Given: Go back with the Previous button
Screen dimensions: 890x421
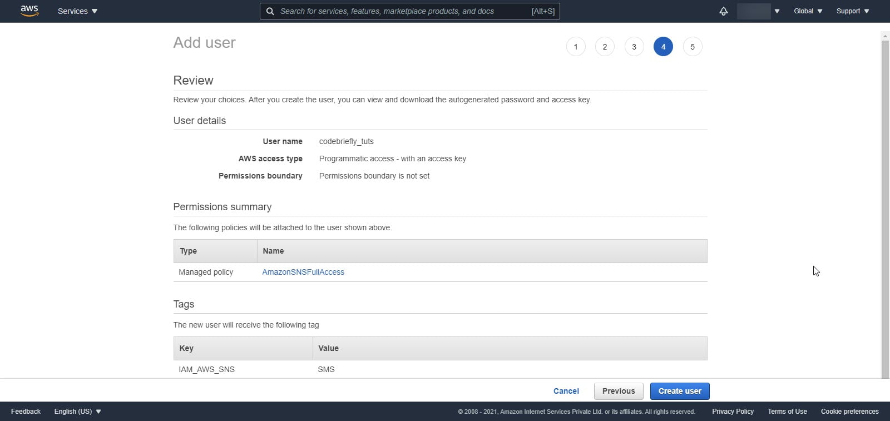Looking at the screenshot, I should click(619, 391).
